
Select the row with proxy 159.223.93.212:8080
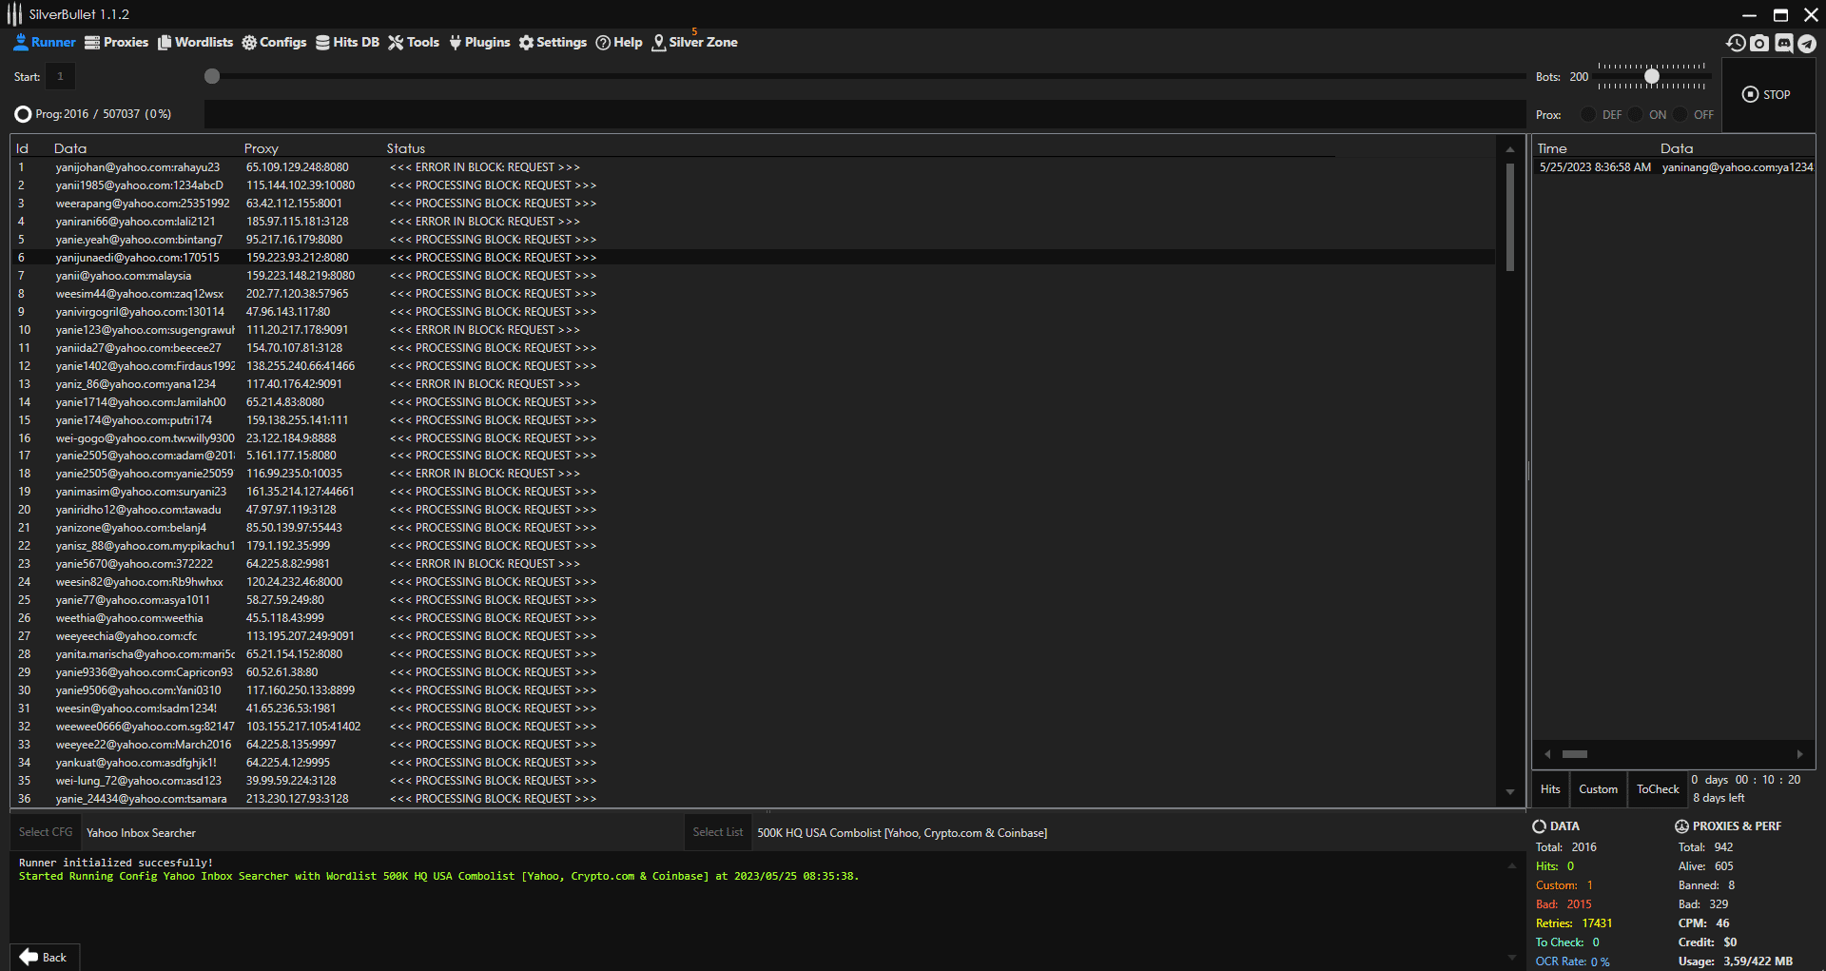(x=751, y=258)
